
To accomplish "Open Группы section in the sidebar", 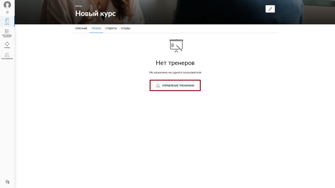I will click(x=7, y=45).
